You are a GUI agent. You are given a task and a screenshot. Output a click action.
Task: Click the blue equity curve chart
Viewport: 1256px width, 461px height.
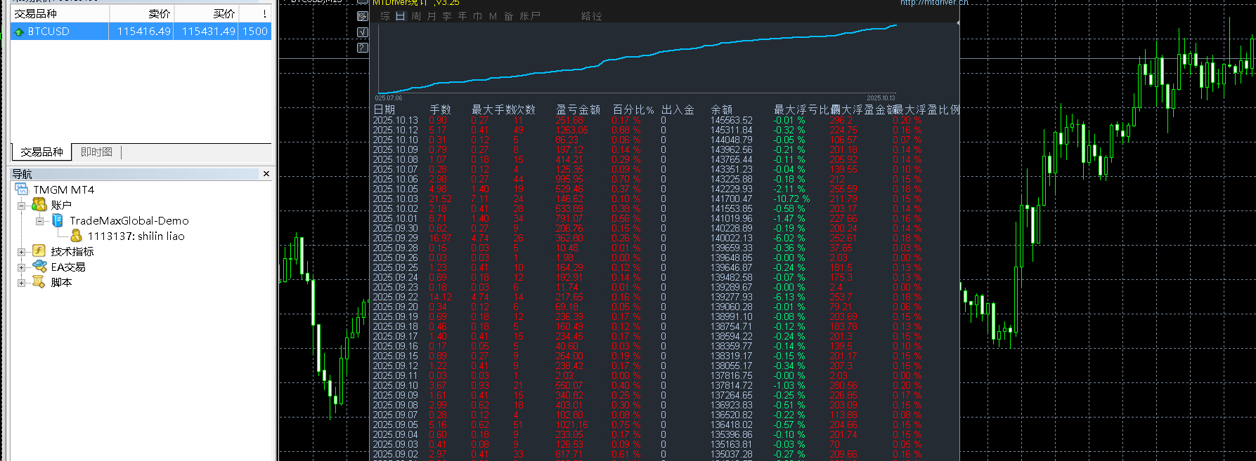[x=637, y=59]
